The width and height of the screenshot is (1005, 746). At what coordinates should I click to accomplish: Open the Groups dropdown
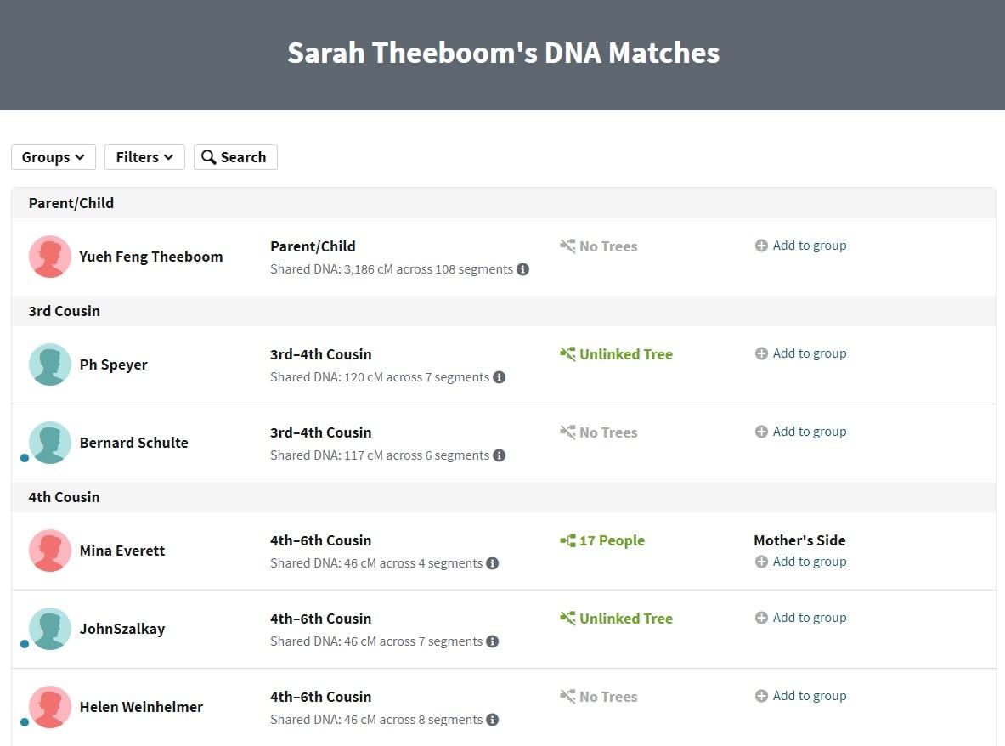pyautogui.click(x=54, y=157)
